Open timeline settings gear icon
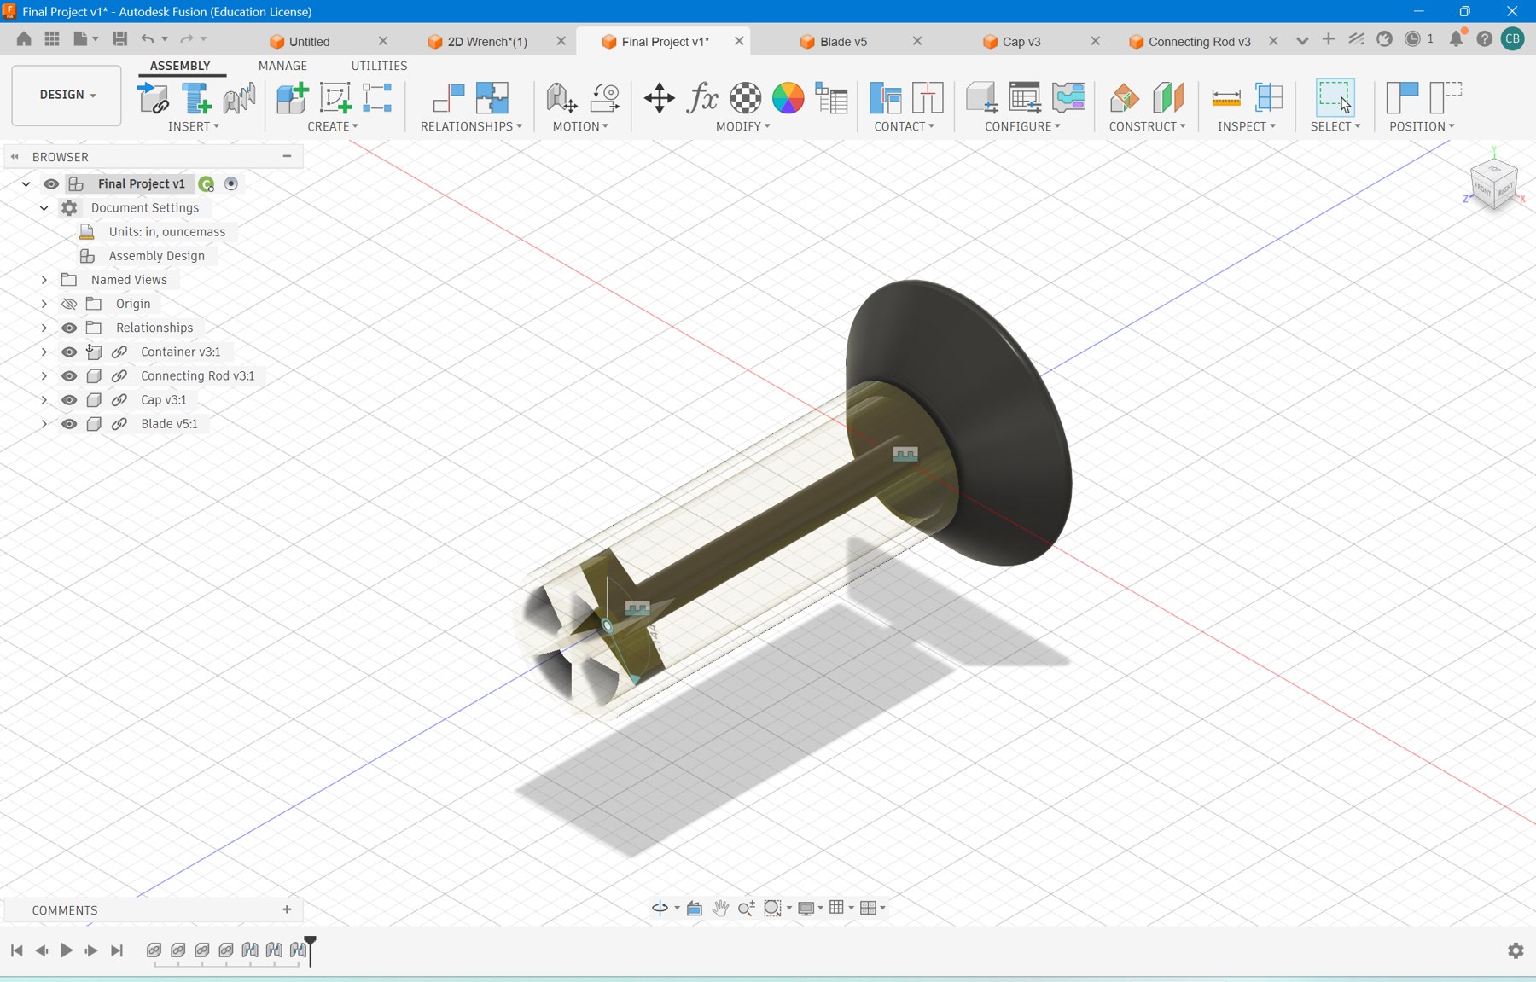 coord(1516,950)
